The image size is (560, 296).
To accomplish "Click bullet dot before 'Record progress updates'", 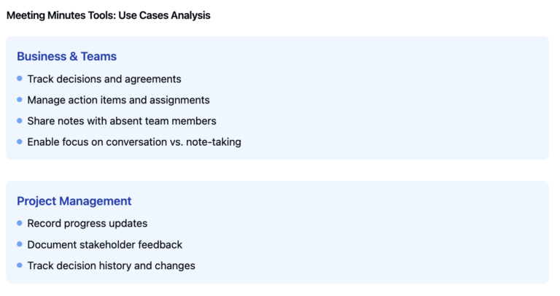I will 20,223.
